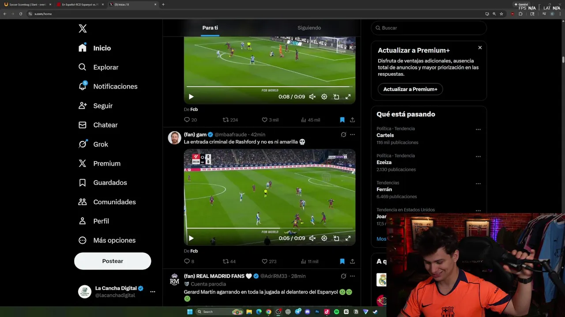Open settings gear on first video
Screen dimensions: 565x317
tap(324, 96)
